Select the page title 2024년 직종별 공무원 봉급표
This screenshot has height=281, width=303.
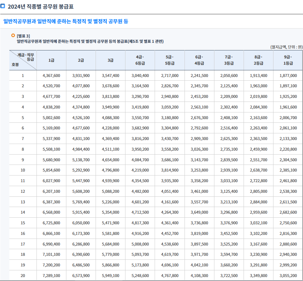(x=40, y=7)
